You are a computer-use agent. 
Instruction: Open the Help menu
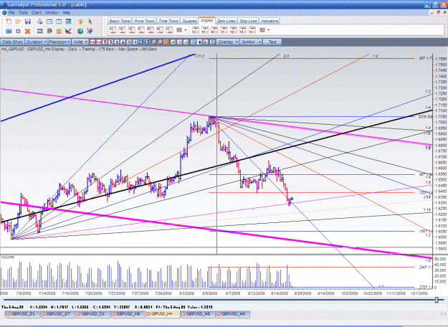click(66, 13)
